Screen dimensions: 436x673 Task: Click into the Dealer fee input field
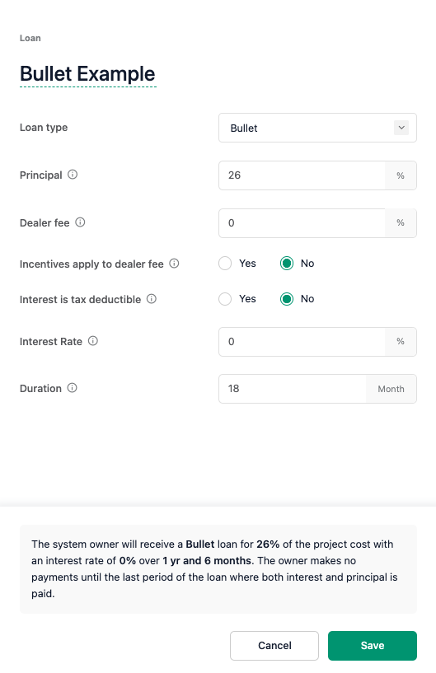(302, 223)
